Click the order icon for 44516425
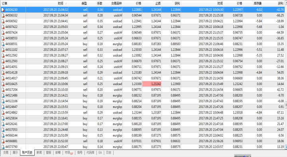287x157 pixels. [3, 84]
